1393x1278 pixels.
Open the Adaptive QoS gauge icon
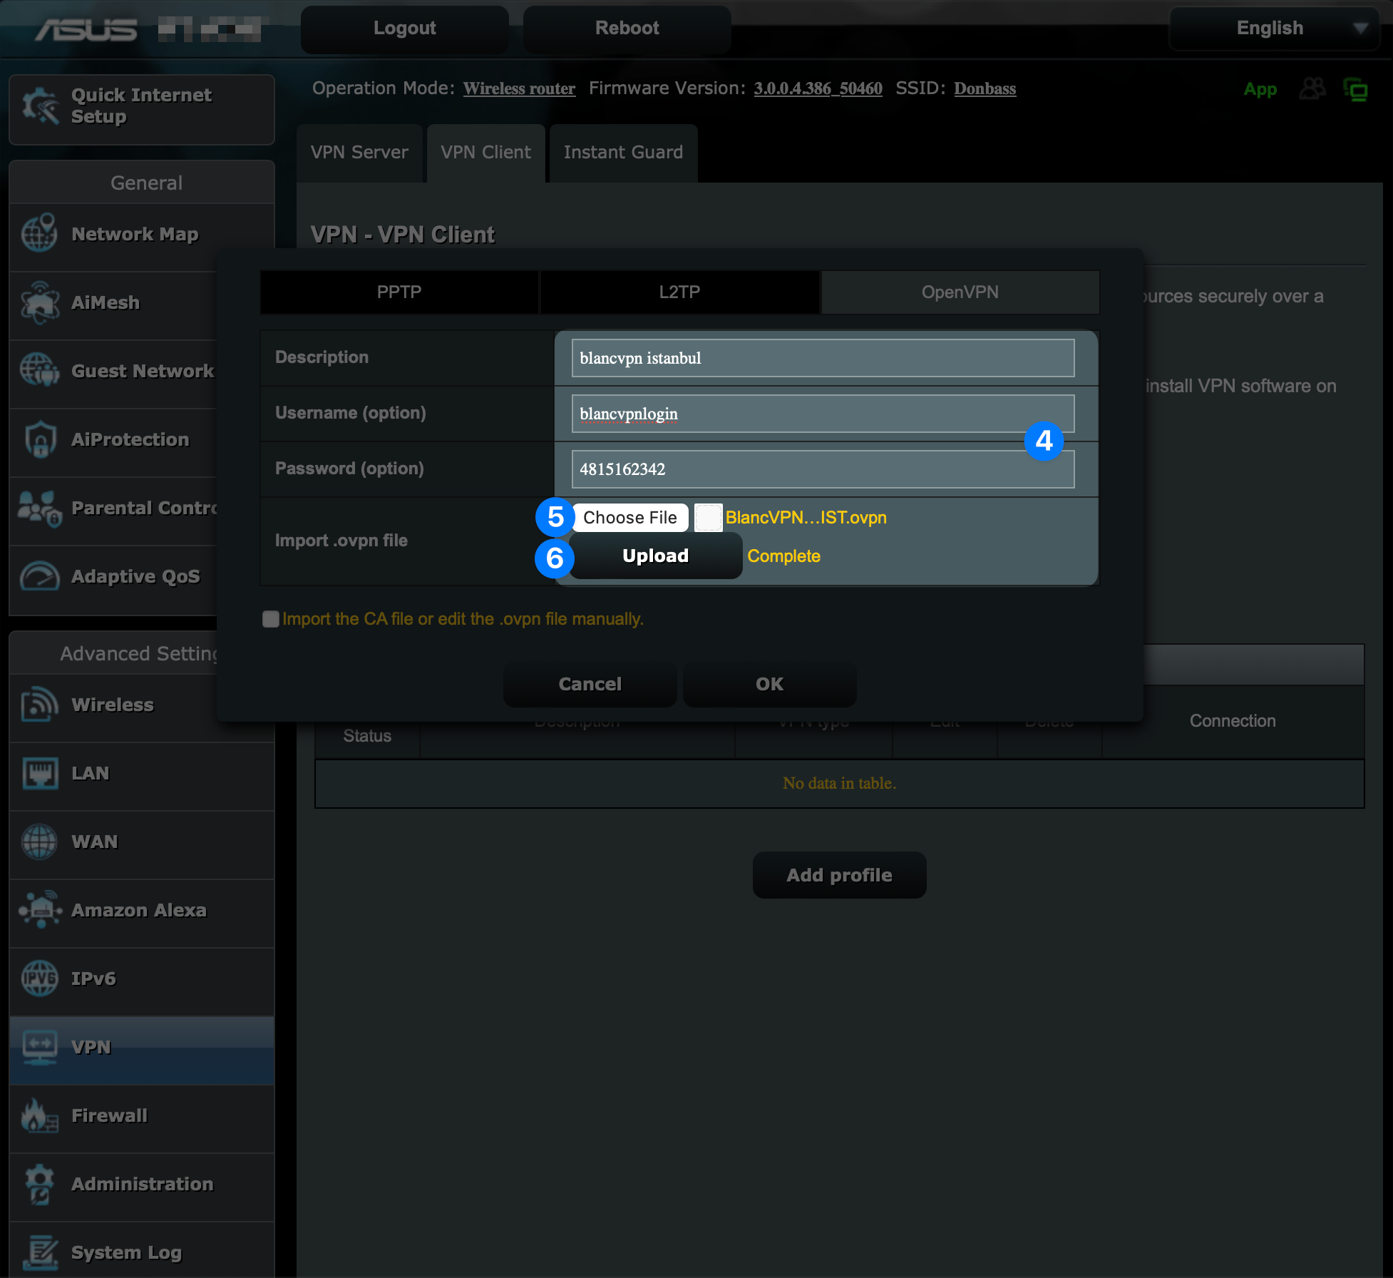(39, 576)
